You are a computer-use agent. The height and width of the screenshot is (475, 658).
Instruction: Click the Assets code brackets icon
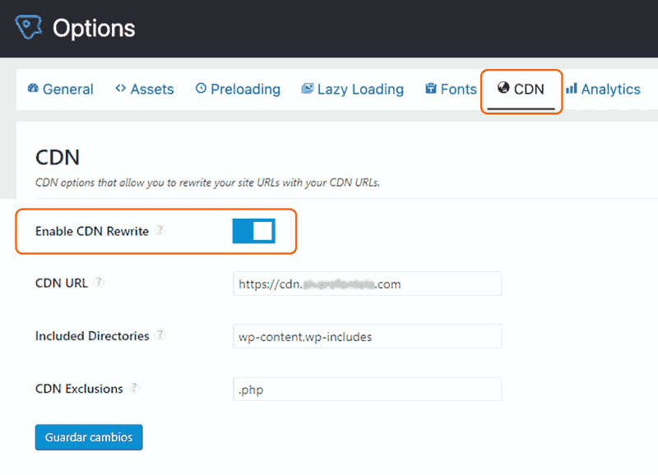tap(120, 89)
